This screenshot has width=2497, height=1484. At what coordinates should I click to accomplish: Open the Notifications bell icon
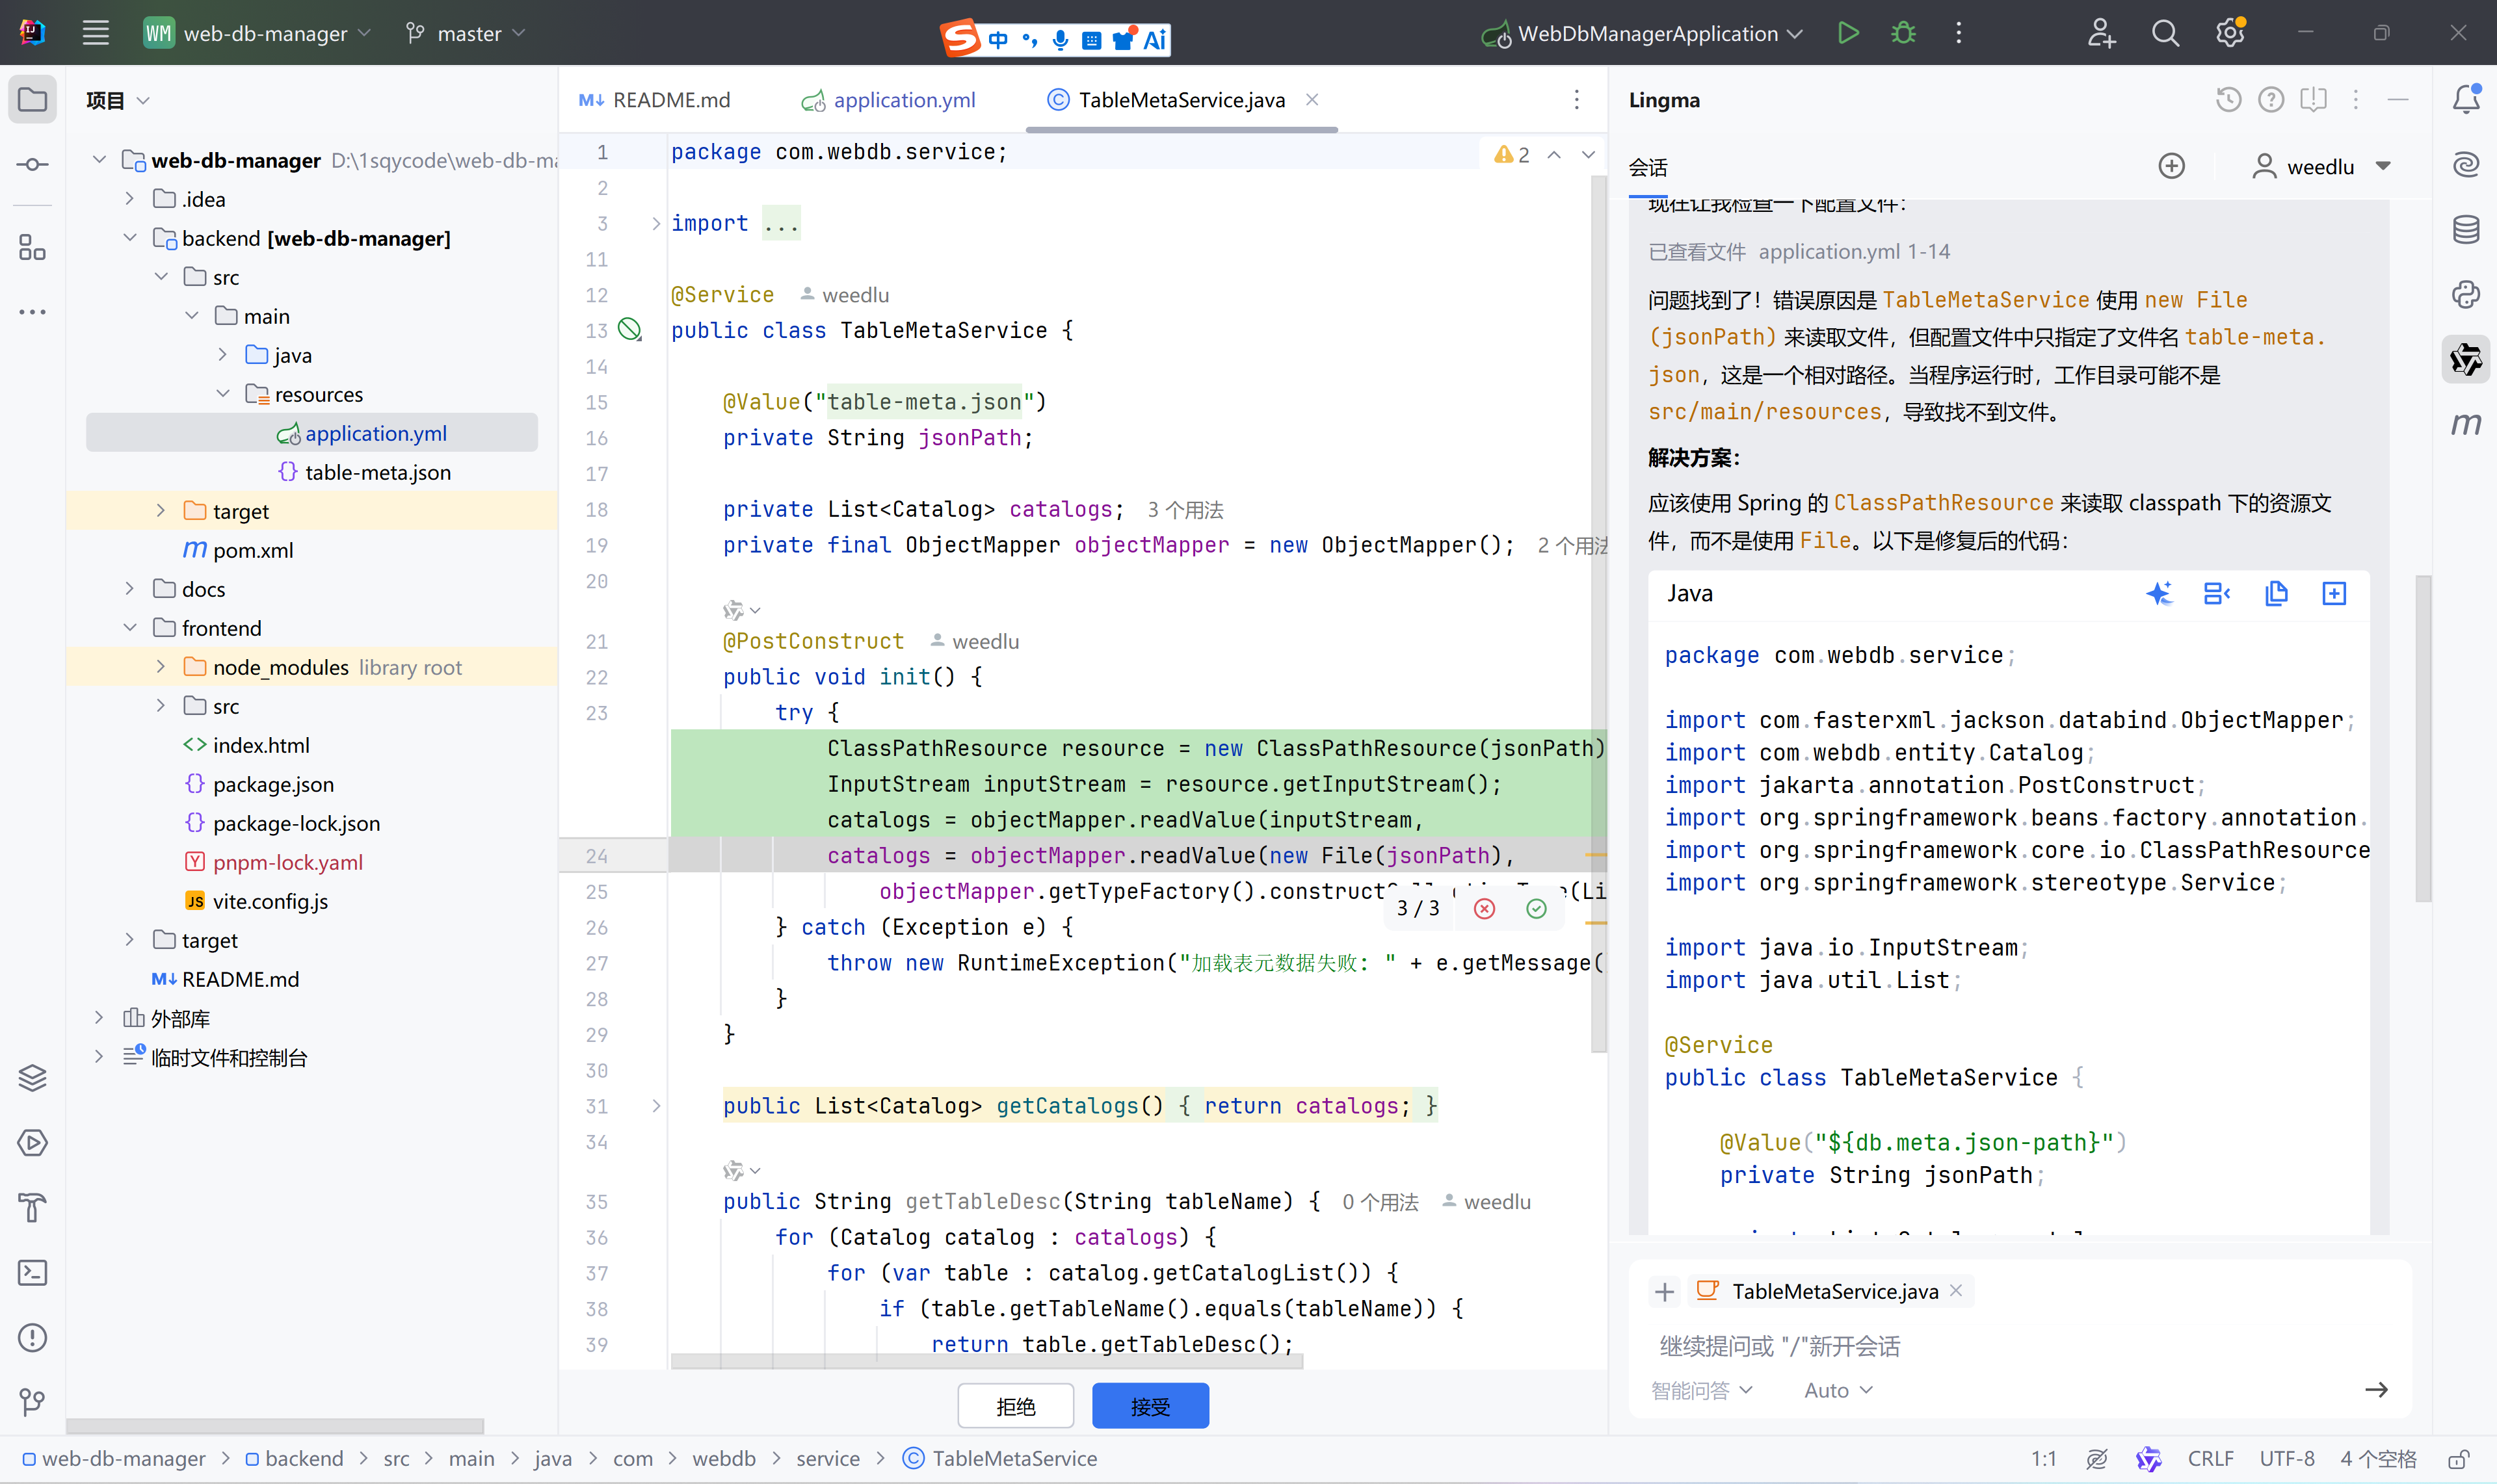point(2466,100)
